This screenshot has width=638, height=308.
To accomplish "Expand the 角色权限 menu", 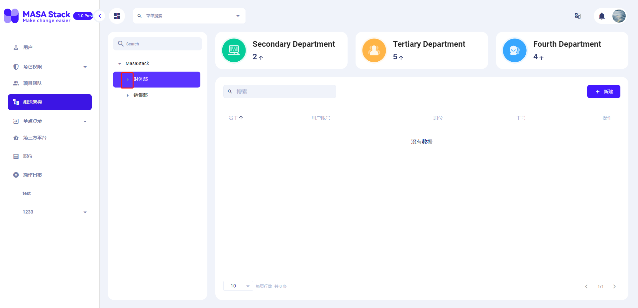I will [x=50, y=67].
